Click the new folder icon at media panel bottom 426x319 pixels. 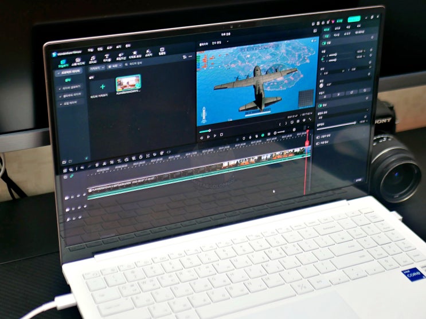(64, 162)
